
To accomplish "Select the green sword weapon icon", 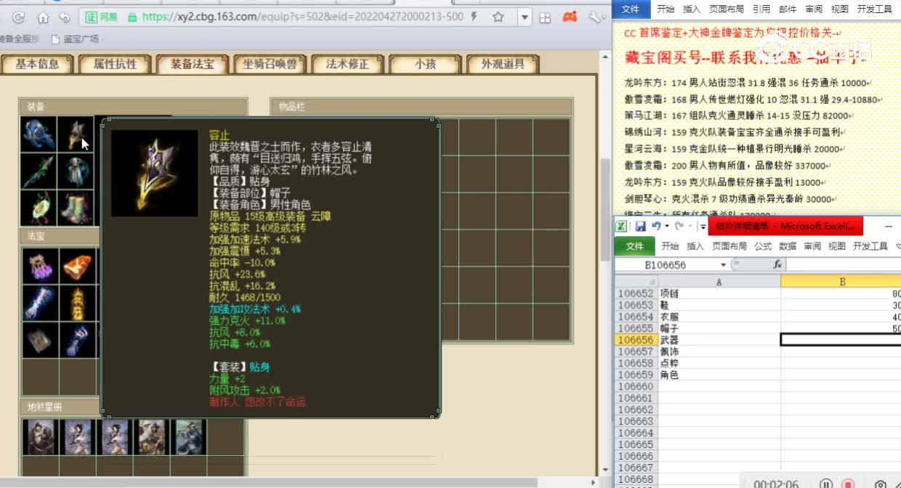I will [x=39, y=171].
